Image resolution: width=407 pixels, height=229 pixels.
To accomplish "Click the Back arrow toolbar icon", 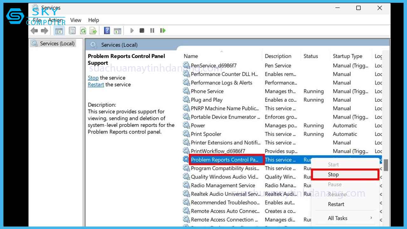I will (34, 31).
